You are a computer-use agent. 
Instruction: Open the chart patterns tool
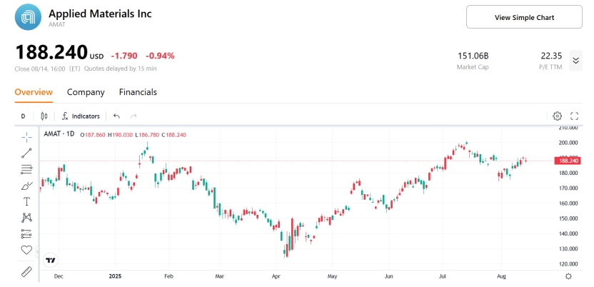26,218
